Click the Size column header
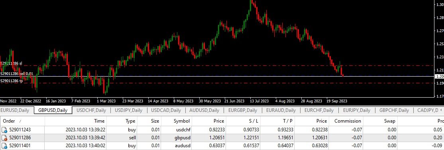The image size is (444, 150). [155, 121]
